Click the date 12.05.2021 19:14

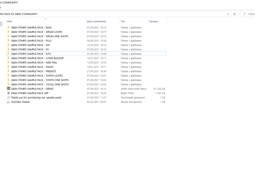pyautogui.click(x=96, y=45)
